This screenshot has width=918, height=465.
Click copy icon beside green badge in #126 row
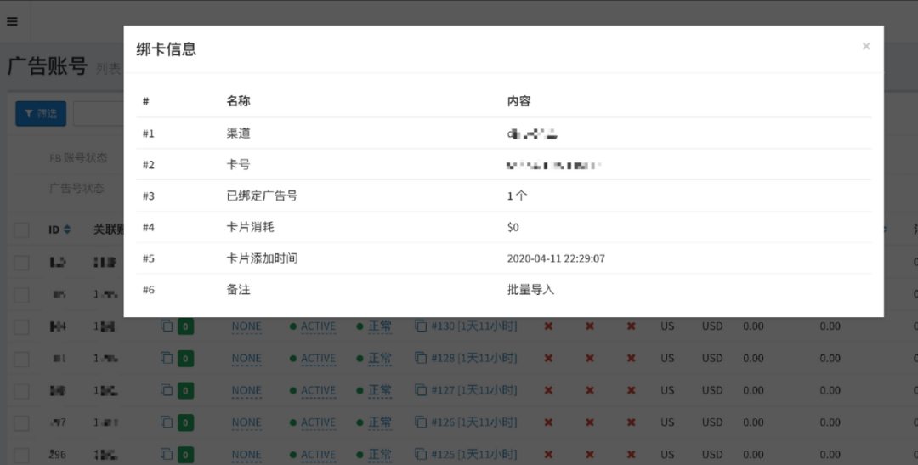tap(167, 422)
